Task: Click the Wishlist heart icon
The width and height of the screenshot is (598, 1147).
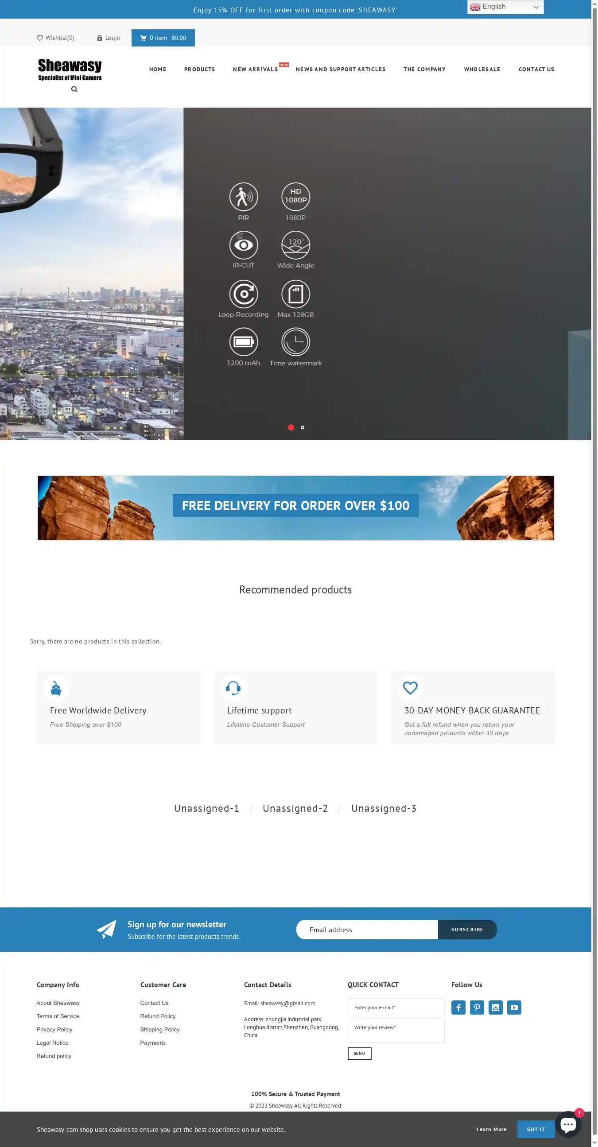Action: (39, 38)
